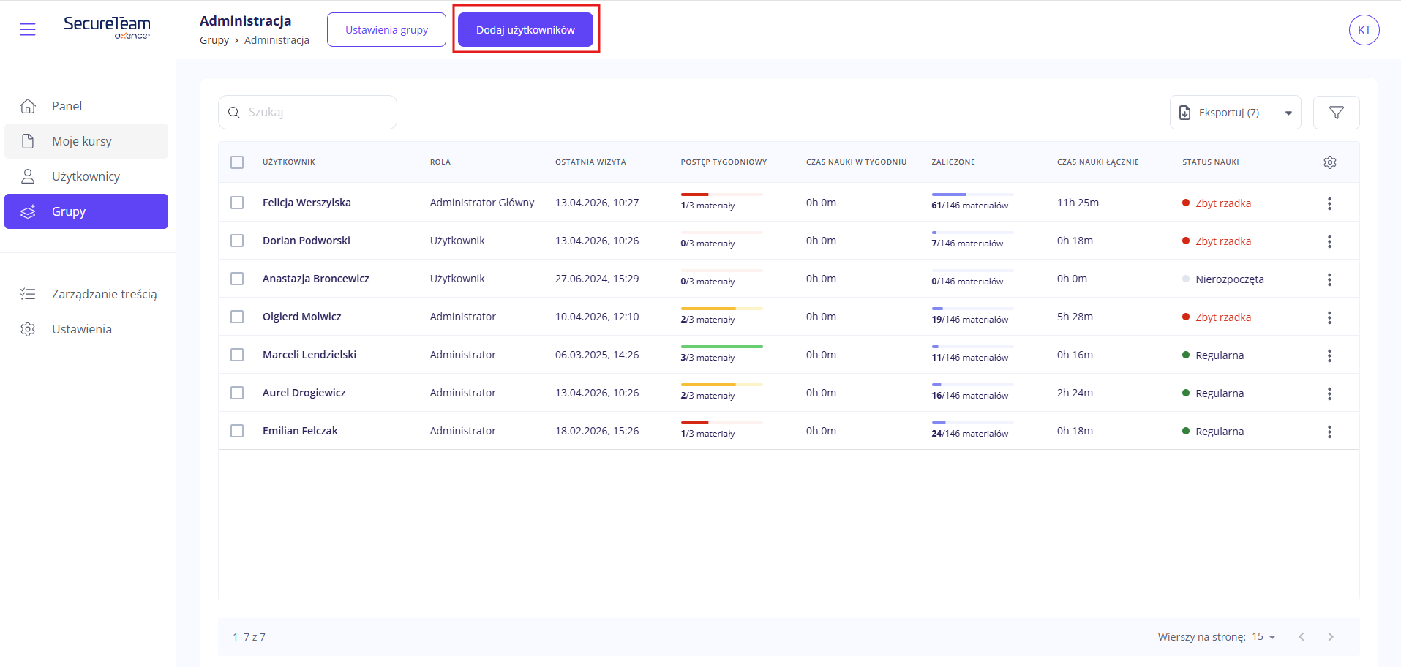The width and height of the screenshot is (1401, 667).
Task: Open rows per page dropdown
Action: (1263, 637)
